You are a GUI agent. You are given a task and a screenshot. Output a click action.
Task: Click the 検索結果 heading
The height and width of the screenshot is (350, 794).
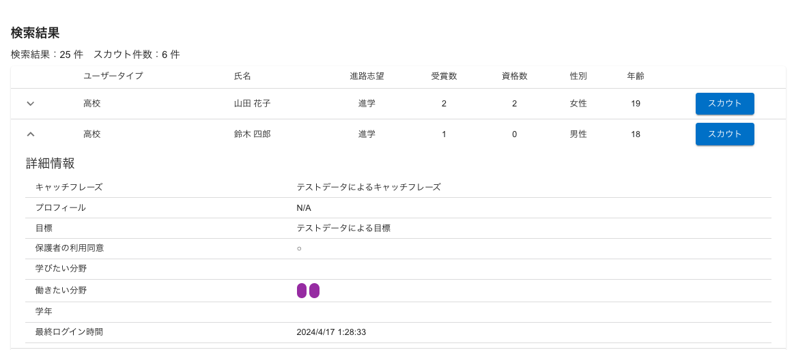click(36, 33)
